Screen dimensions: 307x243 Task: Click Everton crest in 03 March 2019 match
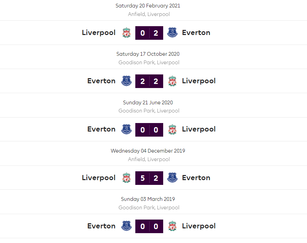126,226
